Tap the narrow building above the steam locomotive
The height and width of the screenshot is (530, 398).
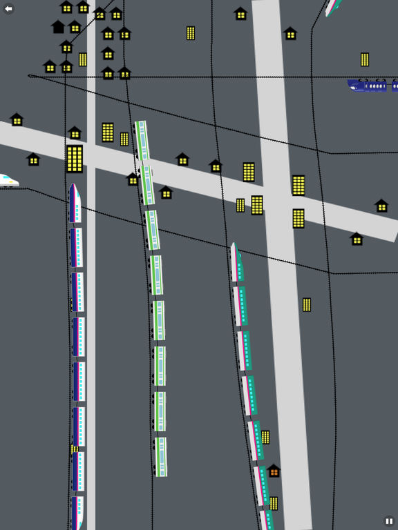coord(365,59)
